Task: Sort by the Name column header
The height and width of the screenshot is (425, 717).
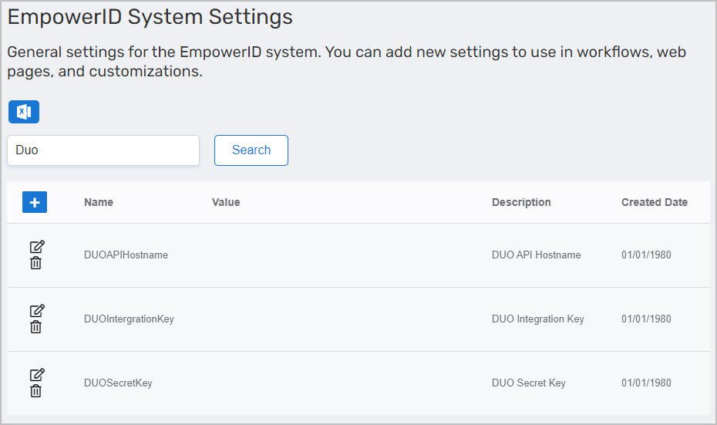Action: click(x=99, y=202)
